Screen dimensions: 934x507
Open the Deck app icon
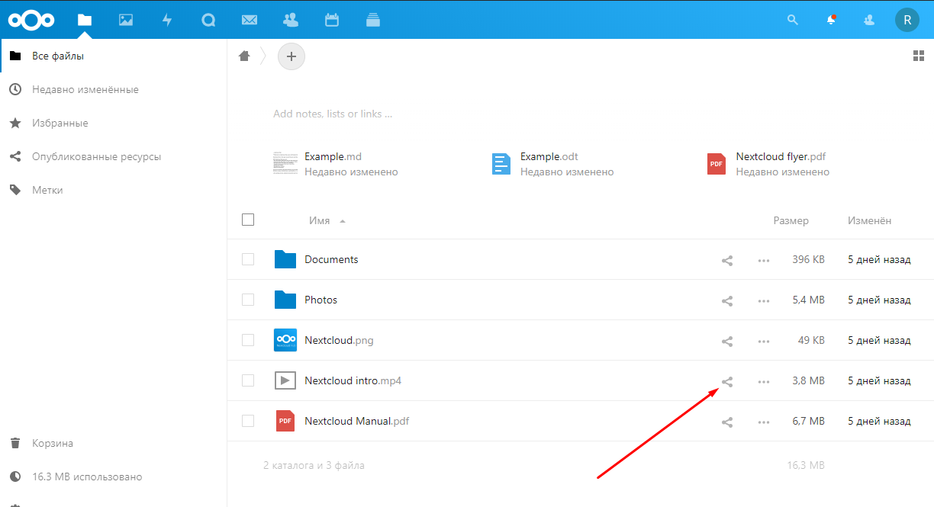pos(373,20)
